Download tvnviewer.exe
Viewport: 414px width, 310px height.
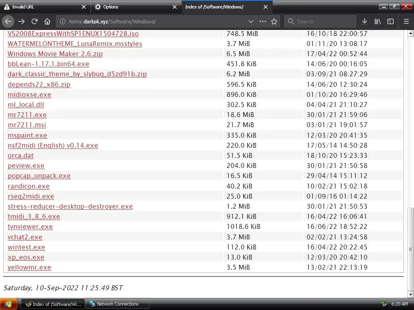click(x=30, y=227)
